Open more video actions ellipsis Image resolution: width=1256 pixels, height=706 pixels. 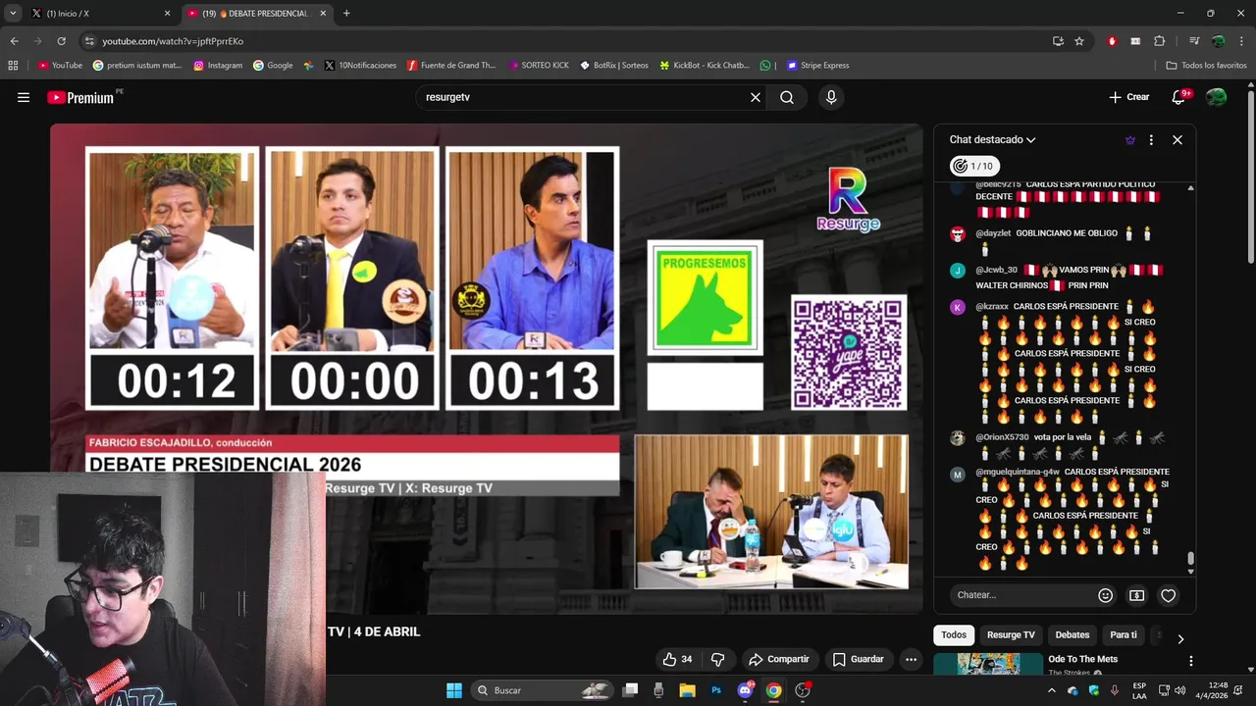click(911, 659)
